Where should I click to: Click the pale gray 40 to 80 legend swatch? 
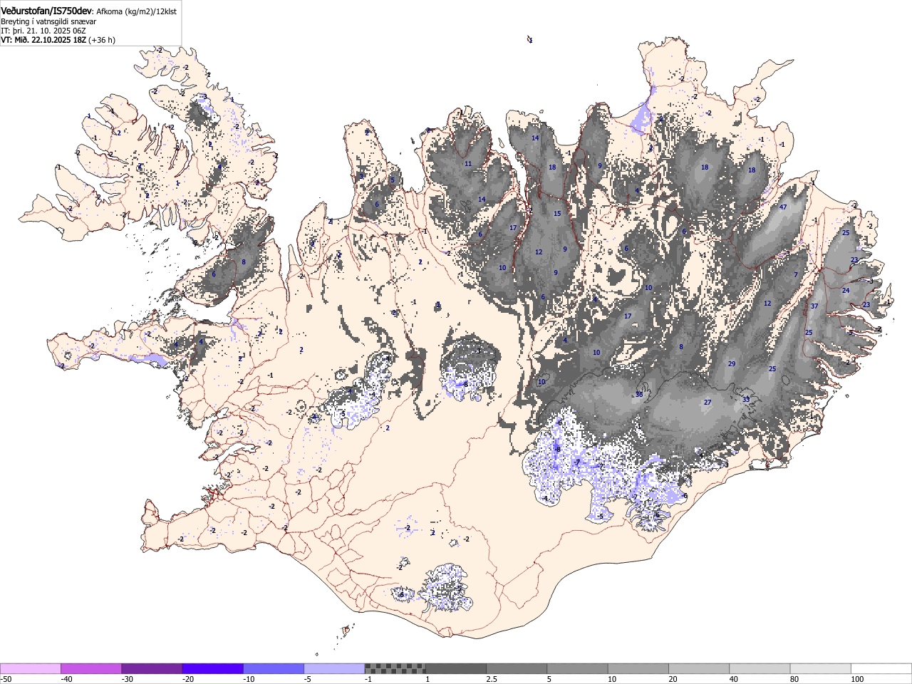760,668
